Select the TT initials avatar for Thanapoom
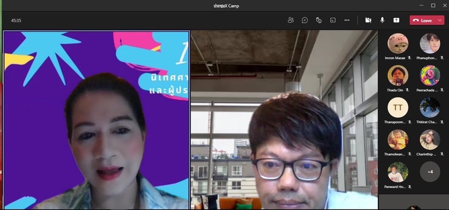Viewport: 449px width, 210px height. (x=398, y=108)
